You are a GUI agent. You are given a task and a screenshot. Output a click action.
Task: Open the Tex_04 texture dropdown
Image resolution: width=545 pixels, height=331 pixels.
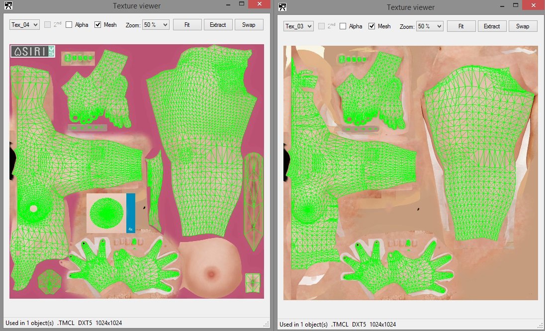pos(24,25)
